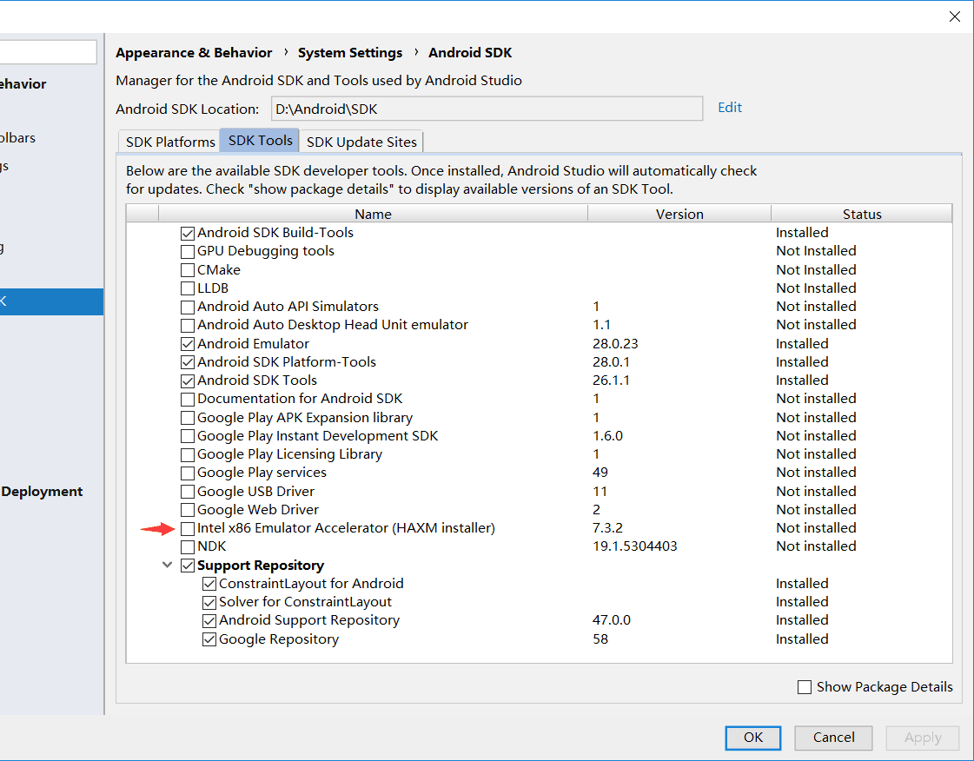Uncheck ConstraintLayout for Android

tap(209, 584)
